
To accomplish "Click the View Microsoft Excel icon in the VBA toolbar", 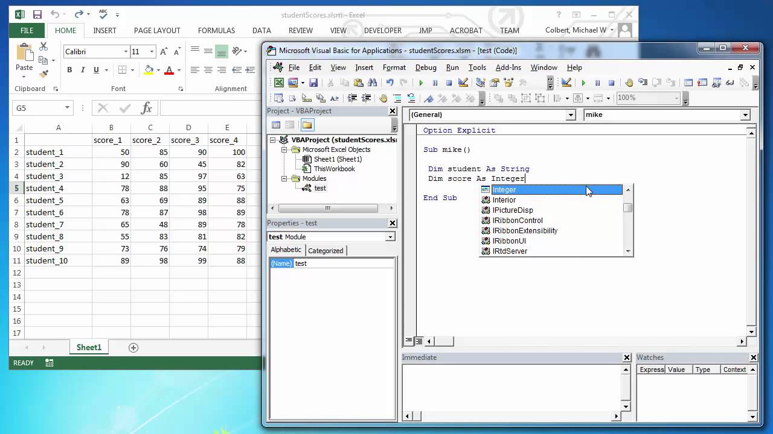I will [x=279, y=83].
